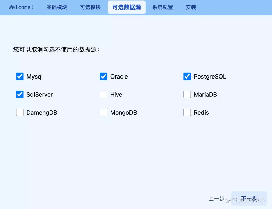Tick the MariaDB checkbox
The height and width of the screenshot is (209, 272).
pyautogui.click(x=187, y=94)
